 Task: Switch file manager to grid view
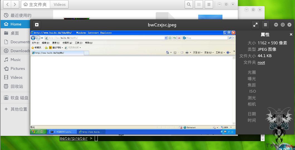coord(199,4)
